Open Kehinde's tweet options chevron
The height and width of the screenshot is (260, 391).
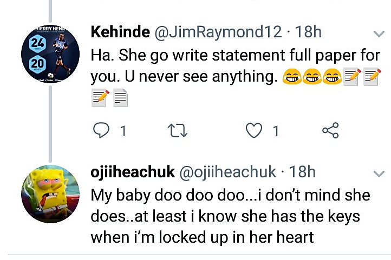(379, 34)
